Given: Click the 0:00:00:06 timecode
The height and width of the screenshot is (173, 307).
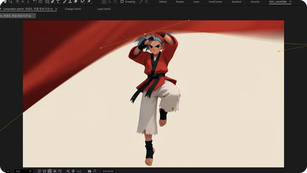Looking at the screenshot, I should click(108, 171).
